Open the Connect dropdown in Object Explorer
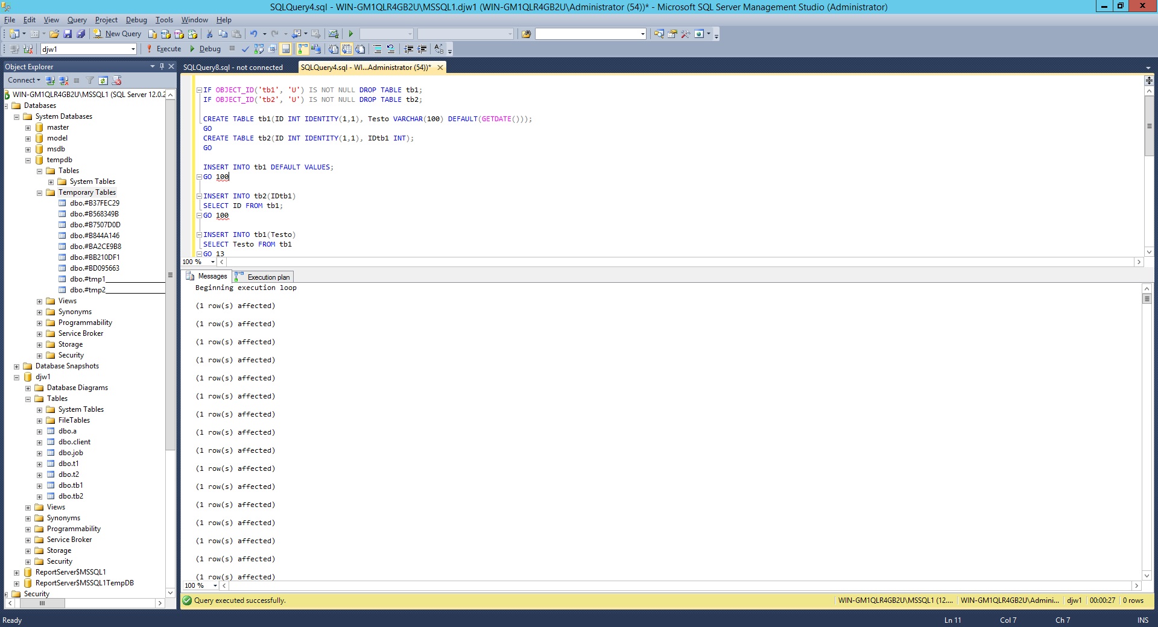The height and width of the screenshot is (627, 1158). (24, 80)
